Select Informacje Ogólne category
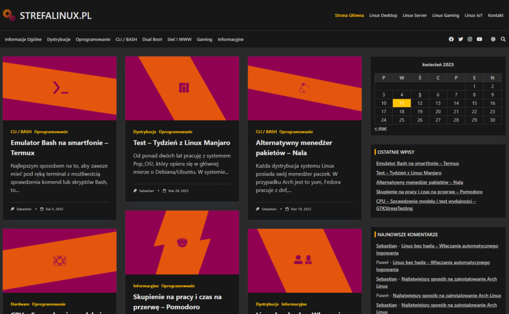The image size is (509, 314). pyautogui.click(x=23, y=39)
